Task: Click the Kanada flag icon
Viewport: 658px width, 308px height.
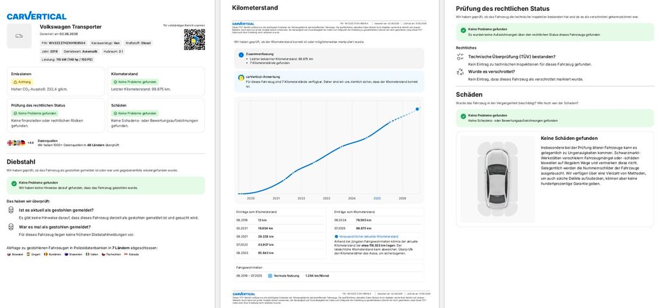Action: click(125, 254)
